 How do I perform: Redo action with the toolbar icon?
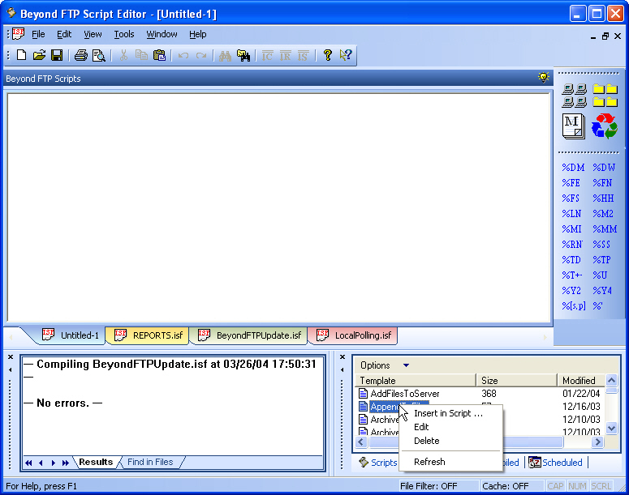pyautogui.click(x=201, y=56)
